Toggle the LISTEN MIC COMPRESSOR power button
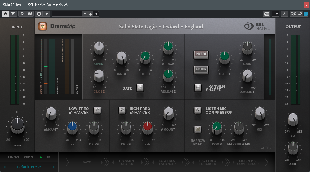The width and height of the screenshot is (310, 172). click(x=197, y=110)
